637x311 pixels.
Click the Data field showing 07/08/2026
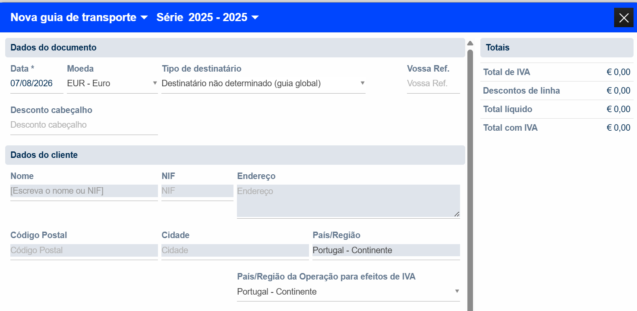click(x=37, y=83)
